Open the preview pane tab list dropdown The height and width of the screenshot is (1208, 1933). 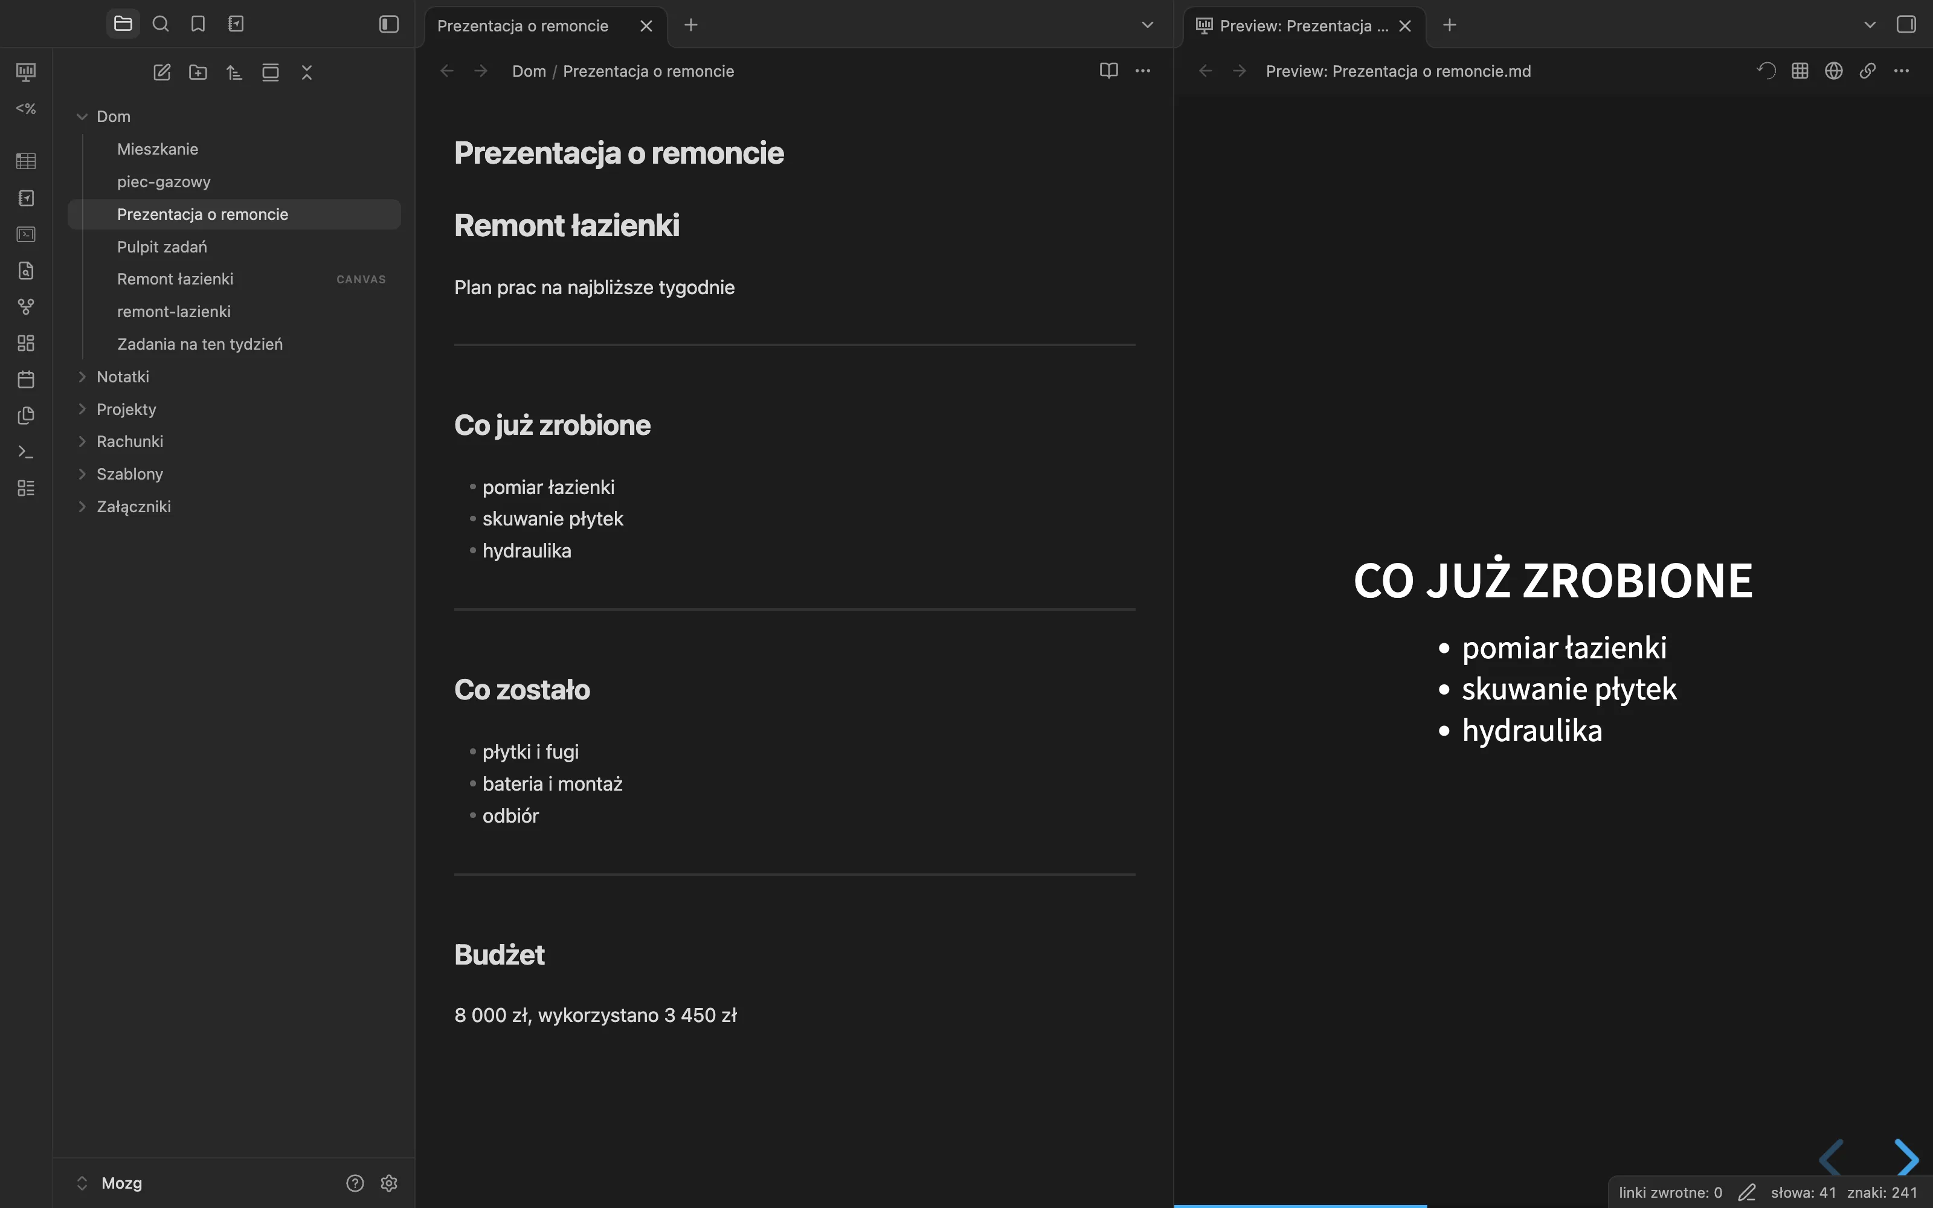coord(1870,25)
